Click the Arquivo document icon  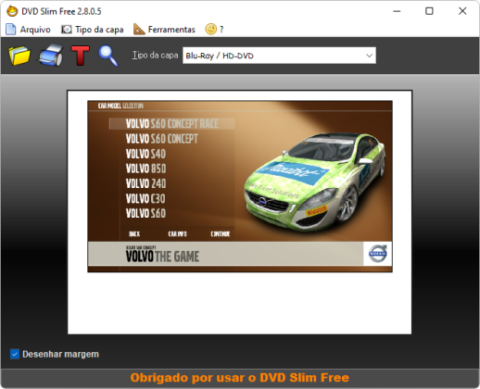pyautogui.click(x=11, y=30)
